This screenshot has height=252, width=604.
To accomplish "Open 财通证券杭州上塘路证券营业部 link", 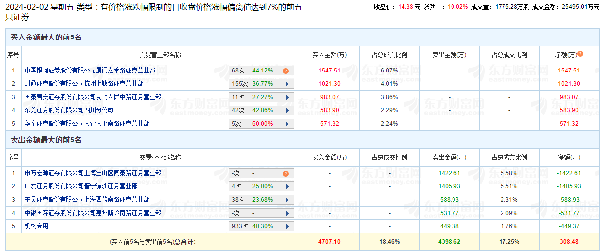I will click(x=84, y=84).
